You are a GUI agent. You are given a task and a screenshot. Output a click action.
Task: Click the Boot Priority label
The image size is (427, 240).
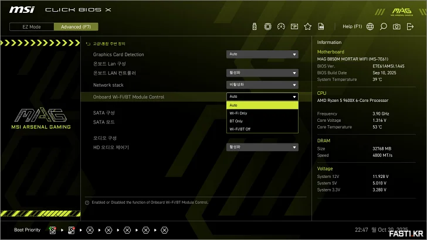pyautogui.click(x=27, y=230)
